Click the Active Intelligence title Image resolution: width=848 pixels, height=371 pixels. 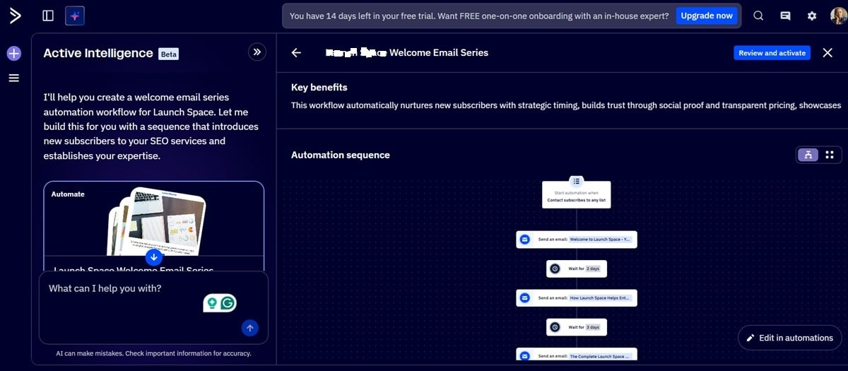click(x=98, y=53)
